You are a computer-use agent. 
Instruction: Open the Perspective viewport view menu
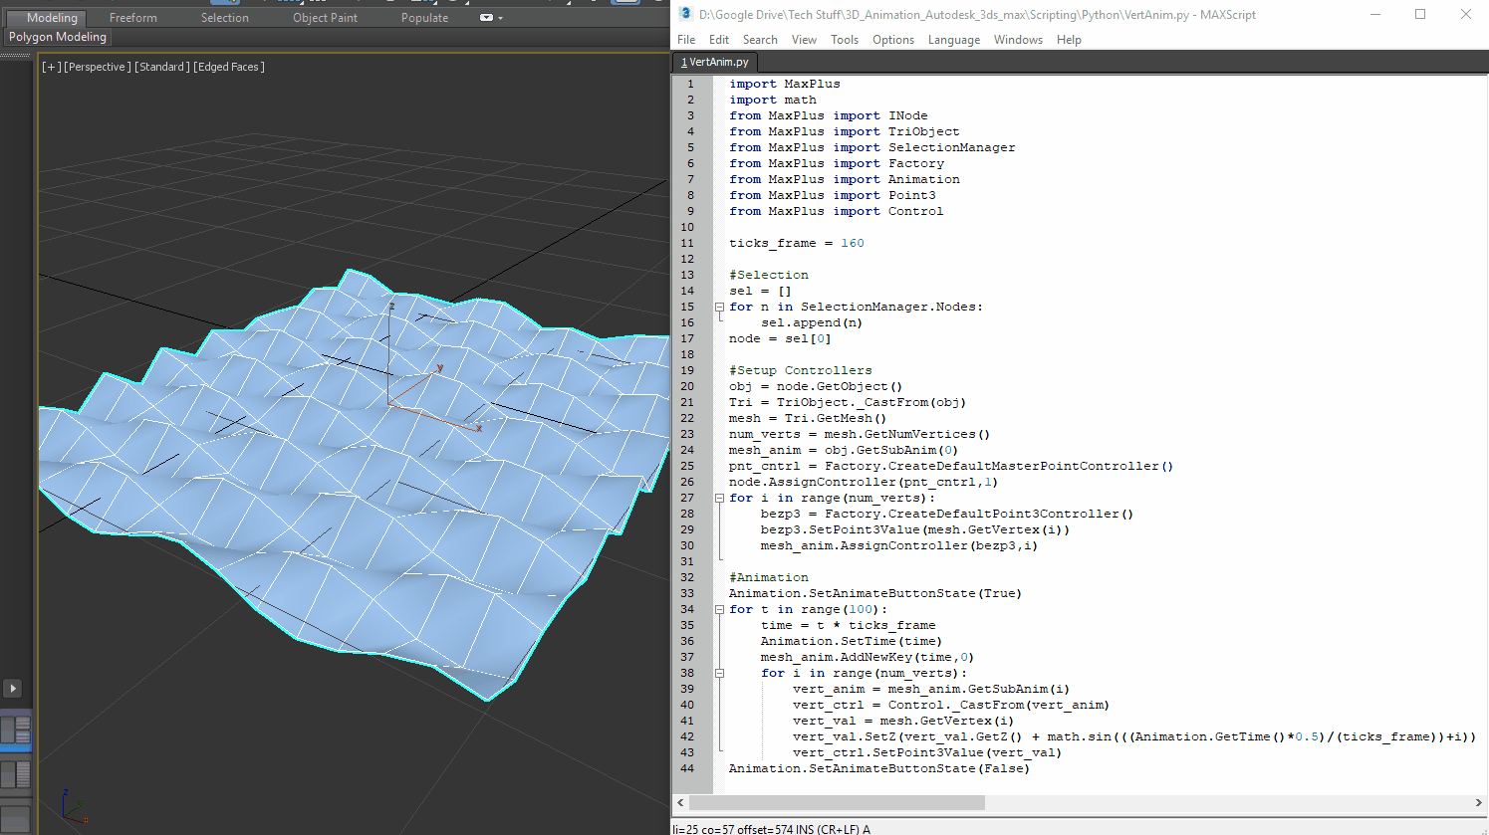point(97,67)
